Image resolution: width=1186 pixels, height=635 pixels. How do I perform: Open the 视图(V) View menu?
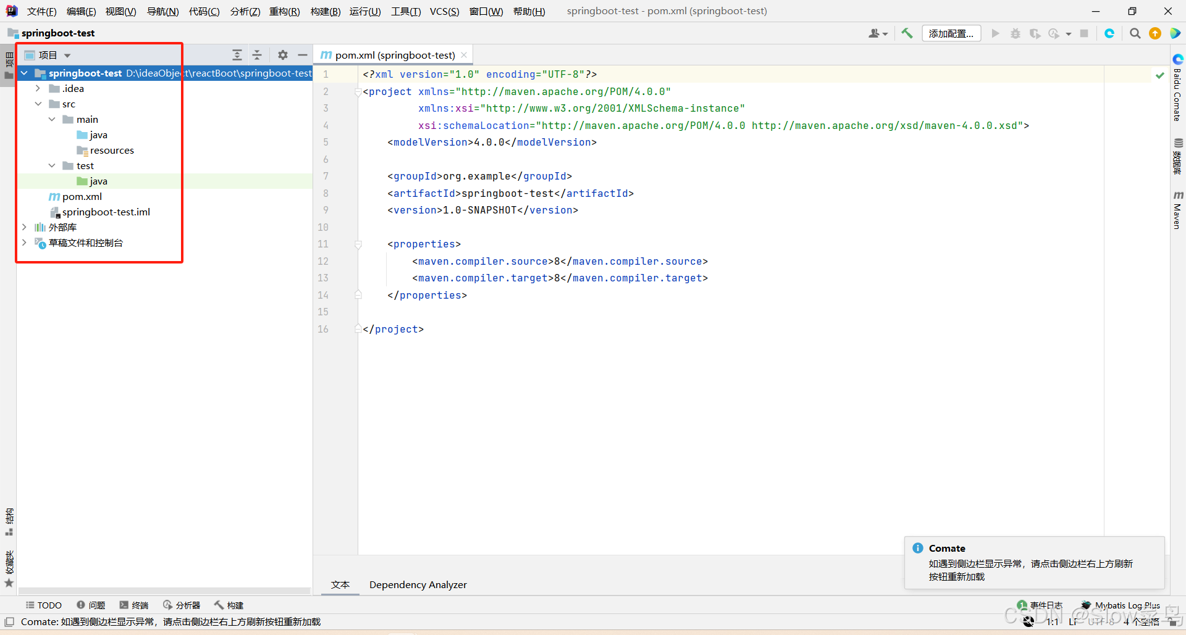click(x=120, y=11)
